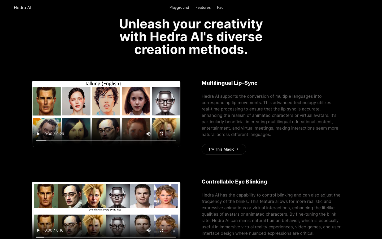Click the eye blinking video progress bar
This screenshot has width=382, height=239.
coord(106,237)
